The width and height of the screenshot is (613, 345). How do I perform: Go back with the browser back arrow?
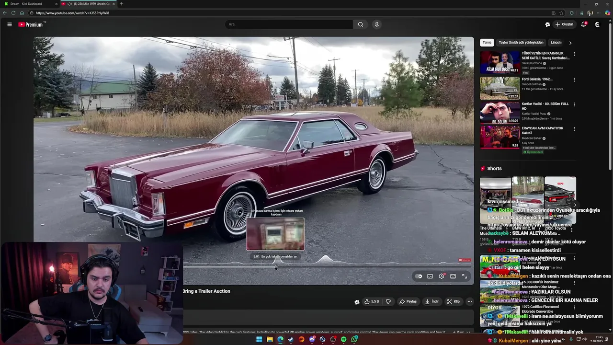pyautogui.click(x=5, y=13)
